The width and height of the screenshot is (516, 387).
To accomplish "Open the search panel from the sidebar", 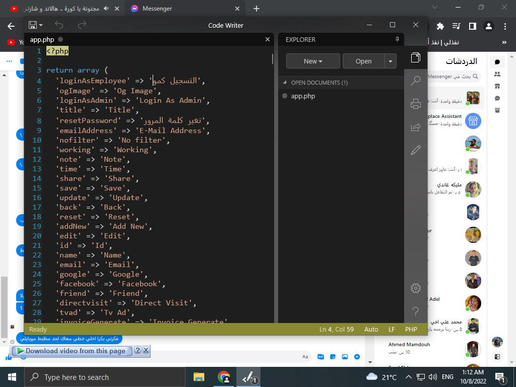I will [416, 81].
